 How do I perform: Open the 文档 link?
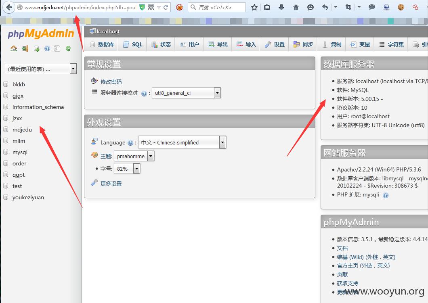click(x=342, y=248)
